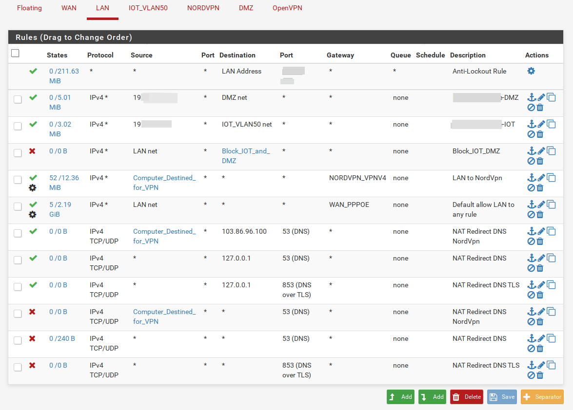Edit the Block_IOT_DMZ rule with pencil icon
Image resolution: width=573 pixels, height=410 pixels.
click(541, 151)
